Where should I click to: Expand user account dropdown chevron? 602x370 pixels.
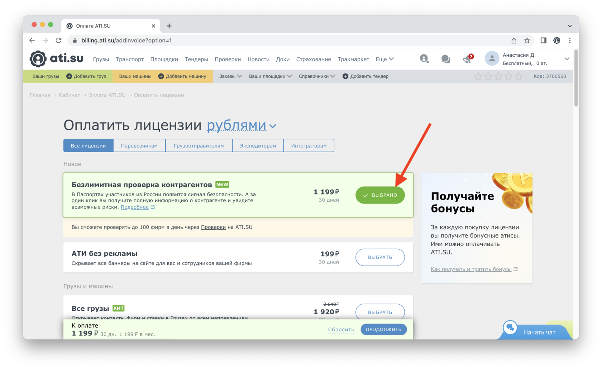click(567, 59)
